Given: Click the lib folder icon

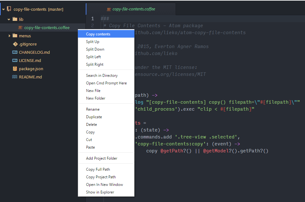Looking at the screenshot, I should [x=15, y=19].
